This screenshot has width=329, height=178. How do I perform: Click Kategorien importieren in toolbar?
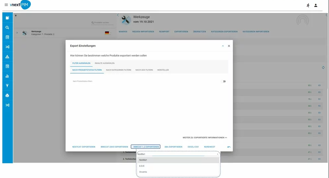point(256,32)
